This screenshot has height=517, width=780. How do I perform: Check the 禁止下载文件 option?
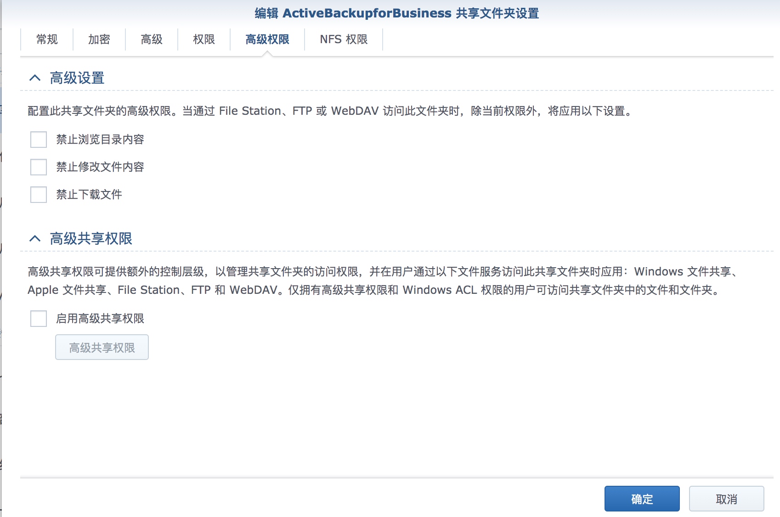point(39,195)
